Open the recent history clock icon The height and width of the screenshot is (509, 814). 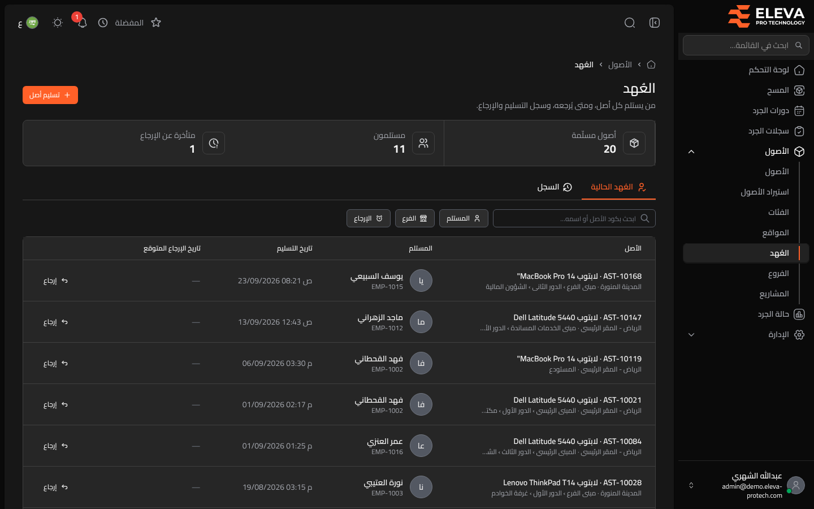pos(103,23)
